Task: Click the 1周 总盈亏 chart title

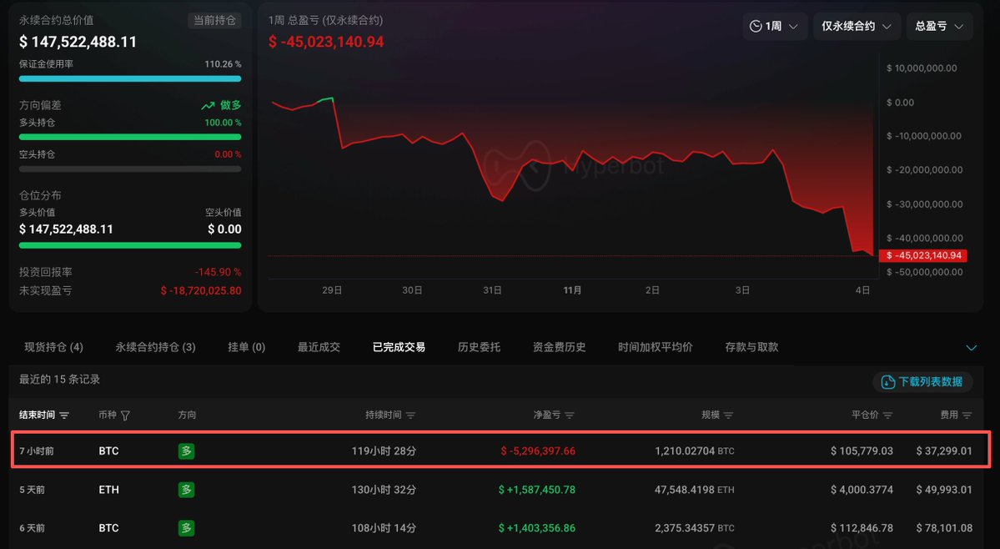Action: [325, 20]
